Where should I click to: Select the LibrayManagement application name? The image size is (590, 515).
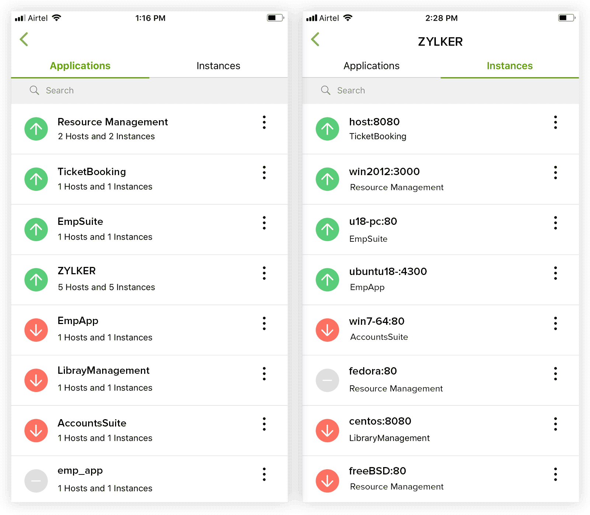[x=104, y=370]
